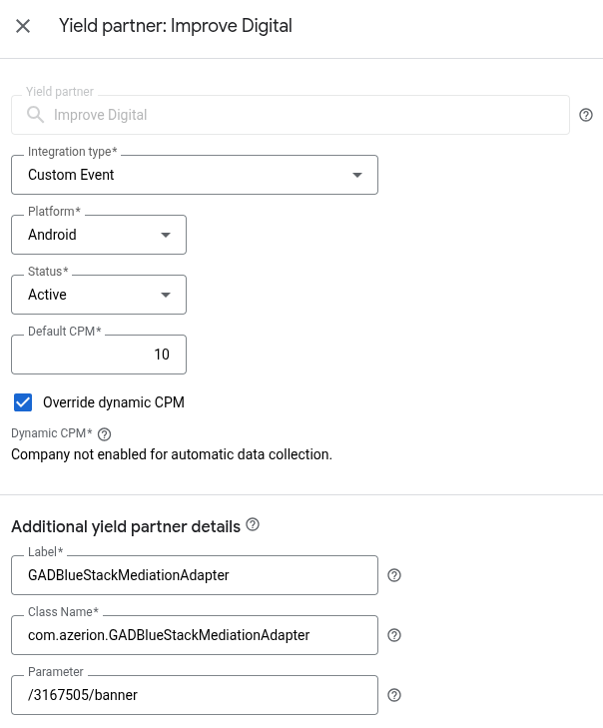
Task: Click the 'Company not enabled for automatic data collection.' text
Action: (x=172, y=454)
